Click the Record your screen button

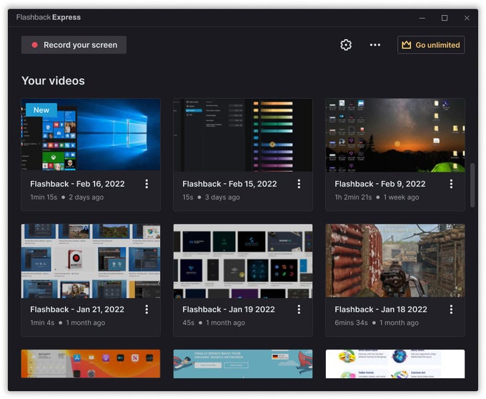point(74,45)
